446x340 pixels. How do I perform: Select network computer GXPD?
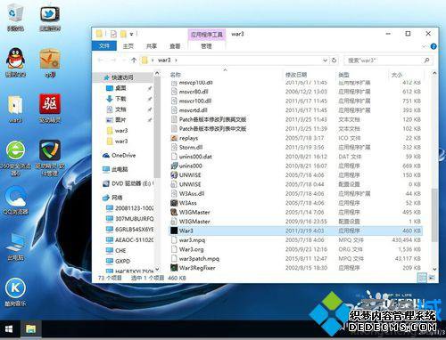[119, 261]
